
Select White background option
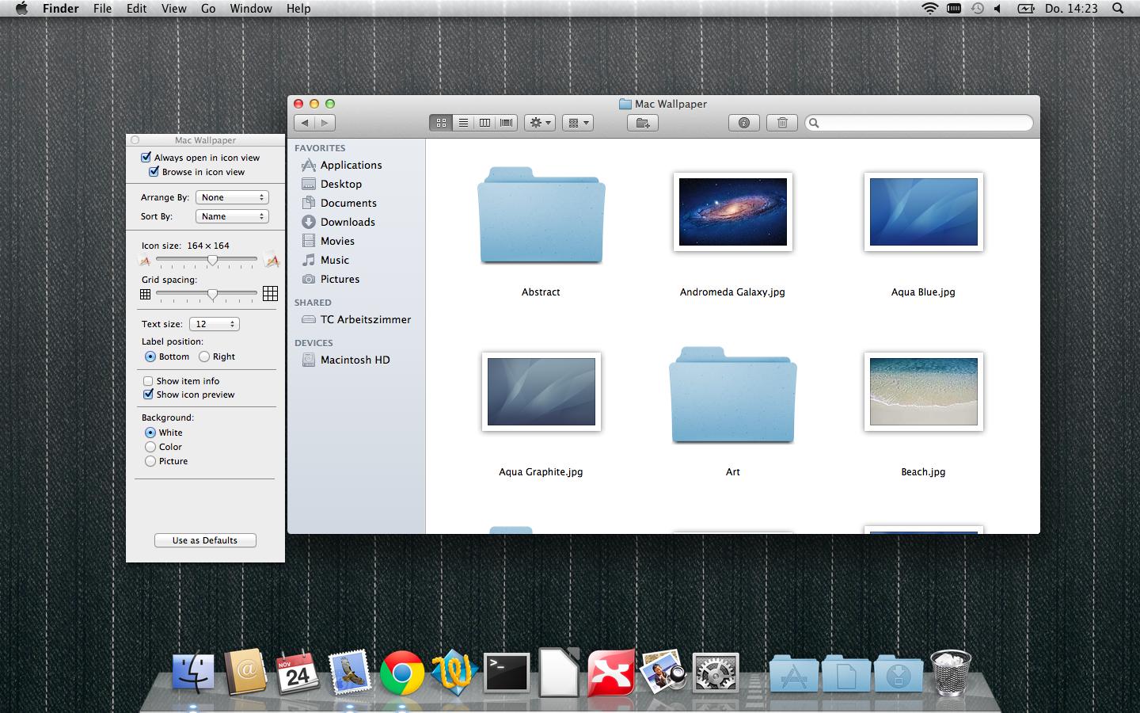click(150, 433)
